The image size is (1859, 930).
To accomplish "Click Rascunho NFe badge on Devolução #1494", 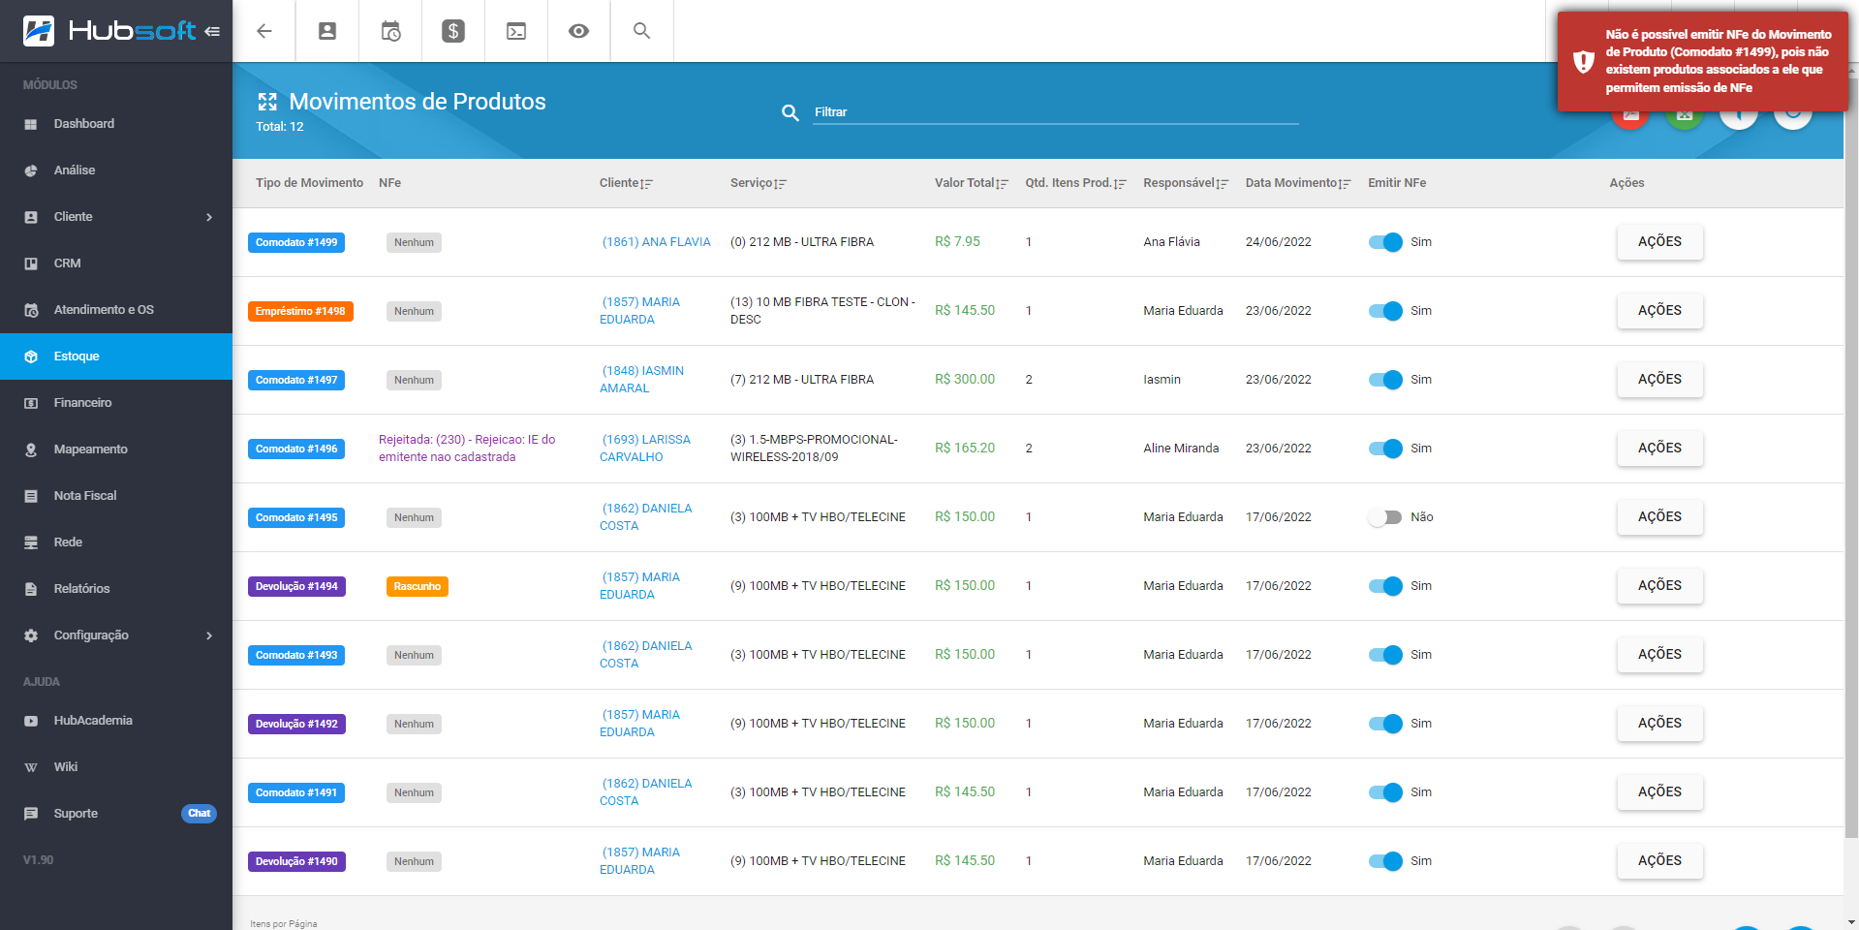I will pos(418,586).
